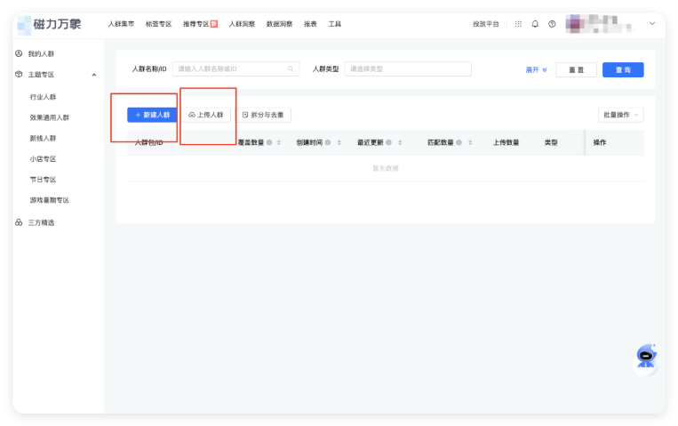Image resolution: width=678 pixels, height=426 pixels.
Task: Collapse the 主题专区 sidebar section
Action: click(x=94, y=75)
